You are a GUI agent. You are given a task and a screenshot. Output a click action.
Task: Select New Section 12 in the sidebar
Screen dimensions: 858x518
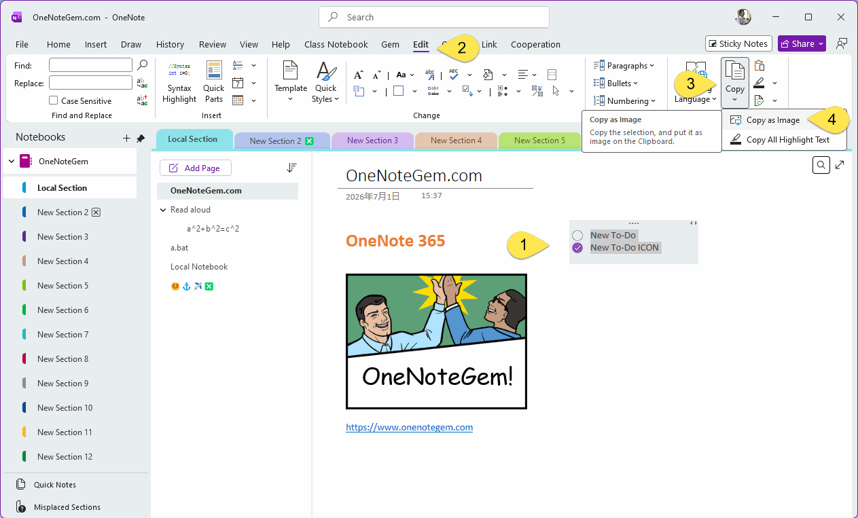point(70,456)
